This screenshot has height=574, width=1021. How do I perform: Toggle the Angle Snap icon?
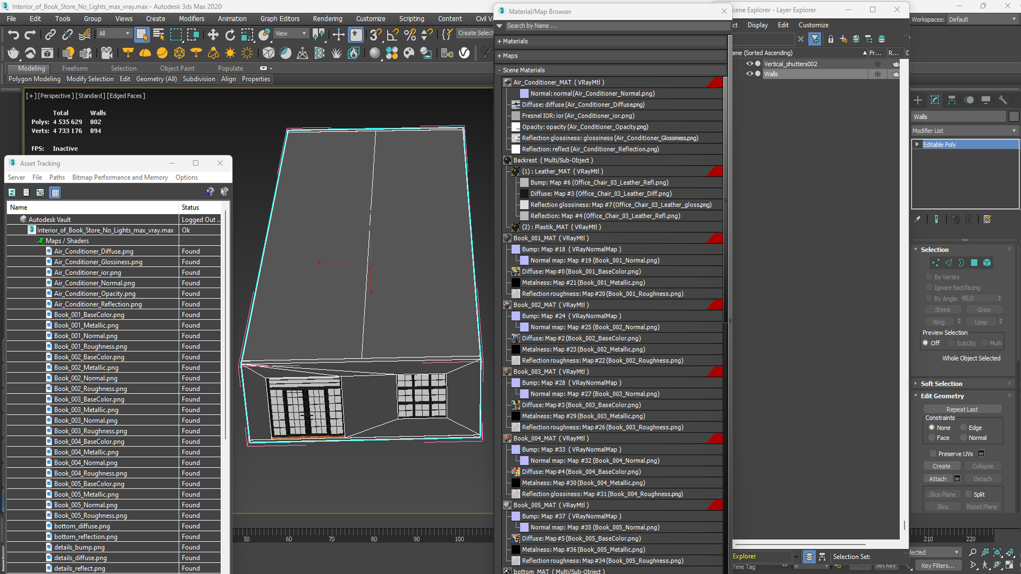(x=392, y=35)
